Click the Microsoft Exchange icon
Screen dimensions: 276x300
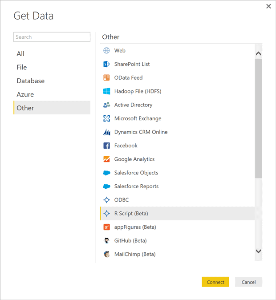[106, 118]
